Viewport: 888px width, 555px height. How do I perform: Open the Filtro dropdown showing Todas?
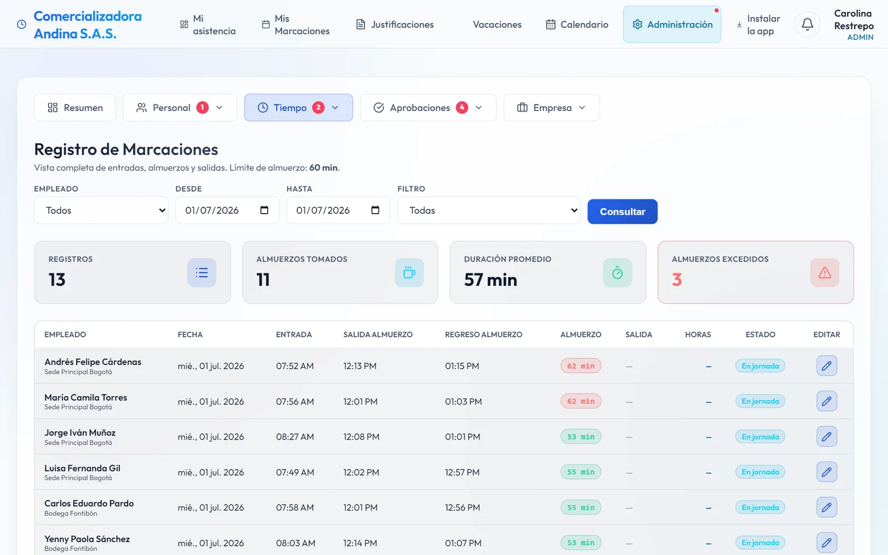[489, 210]
